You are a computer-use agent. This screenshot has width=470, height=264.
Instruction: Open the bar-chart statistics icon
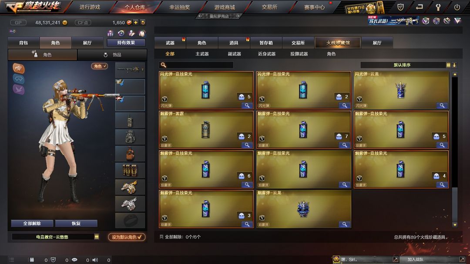tap(110, 33)
